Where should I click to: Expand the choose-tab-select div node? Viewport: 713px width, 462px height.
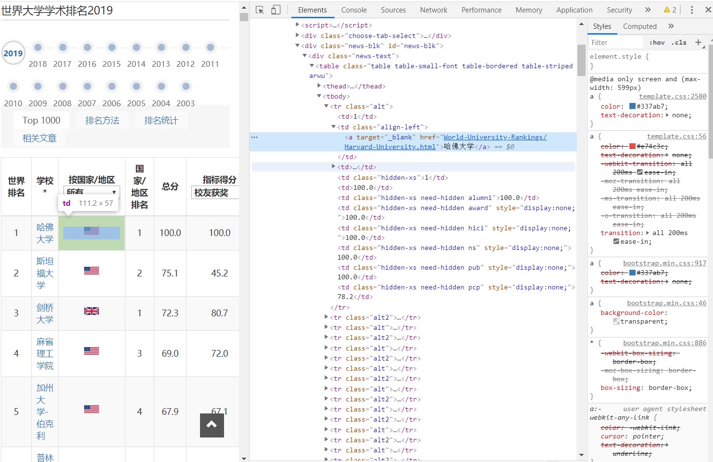pos(297,35)
